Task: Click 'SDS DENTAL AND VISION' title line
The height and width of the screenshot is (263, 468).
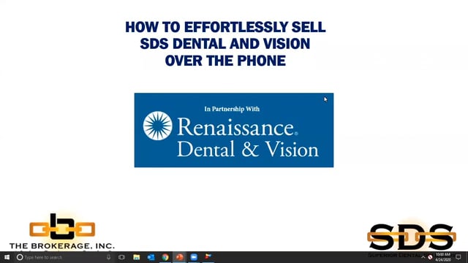Action: point(225,44)
